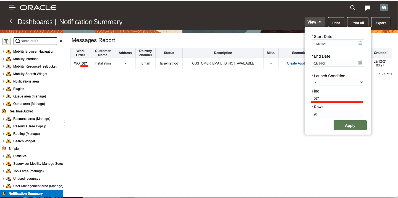Screen dimensions: 398x198
Task: Expand the Mobility Browser Navigation node
Action: pos(4,52)
